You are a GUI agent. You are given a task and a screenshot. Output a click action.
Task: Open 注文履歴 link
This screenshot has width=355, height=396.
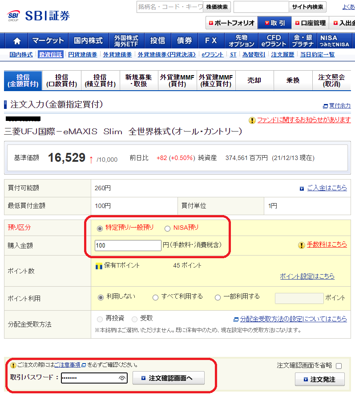click(282, 55)
